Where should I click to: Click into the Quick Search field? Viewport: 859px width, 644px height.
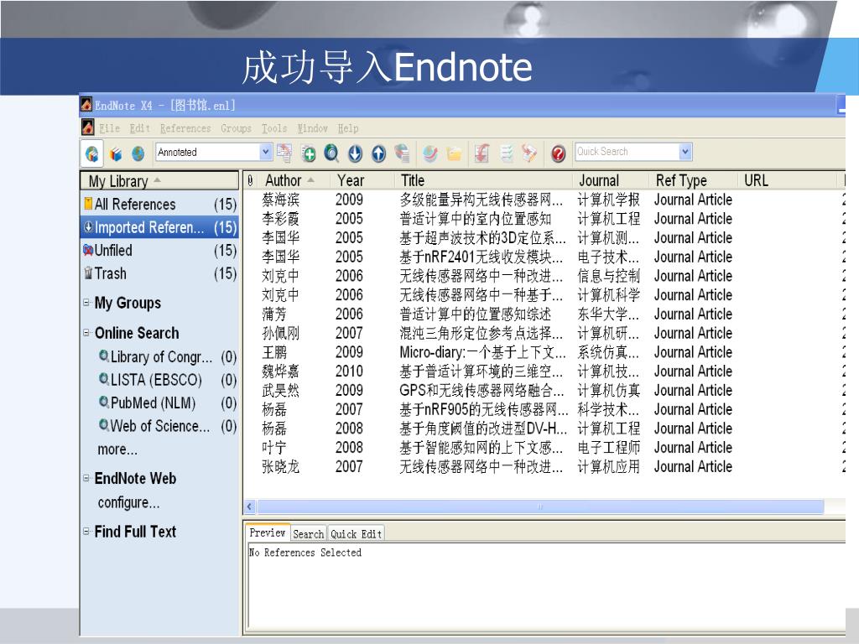tap(627, 152)
